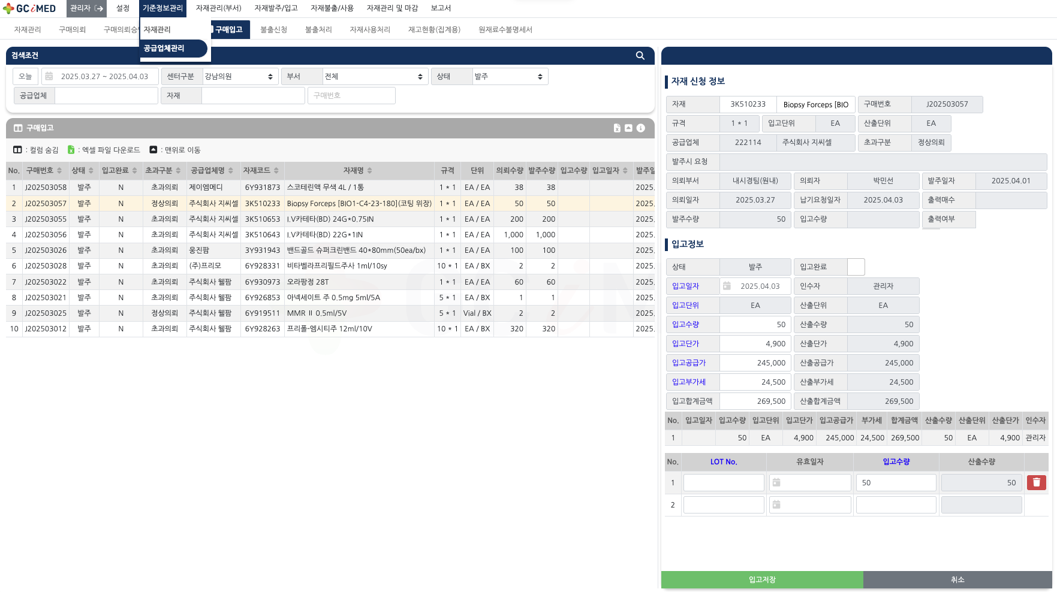Check the 입고완료 checkbox

(856, 267)
